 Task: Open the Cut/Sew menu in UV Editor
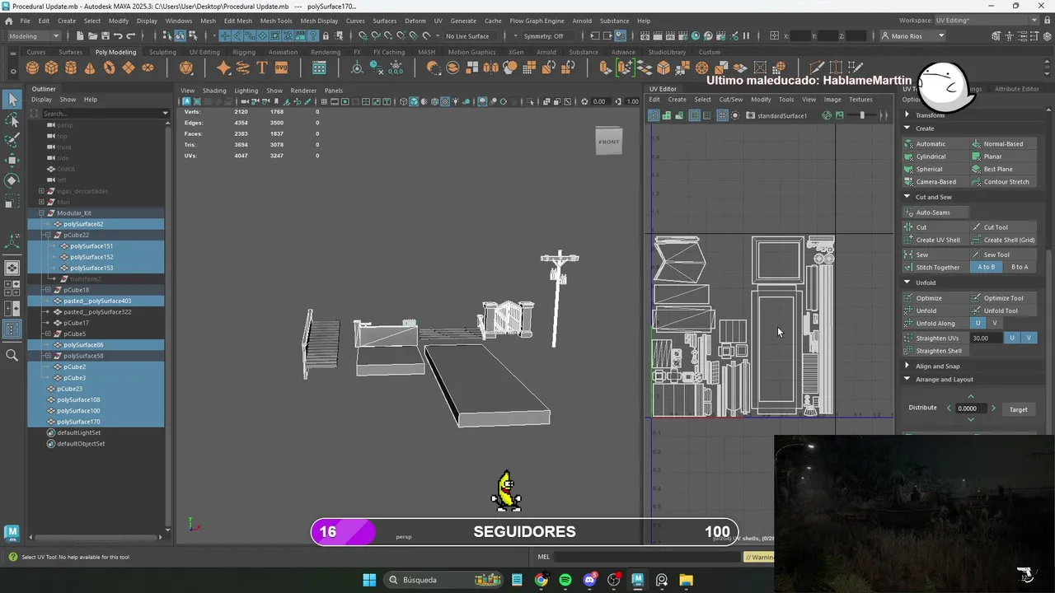730,100
